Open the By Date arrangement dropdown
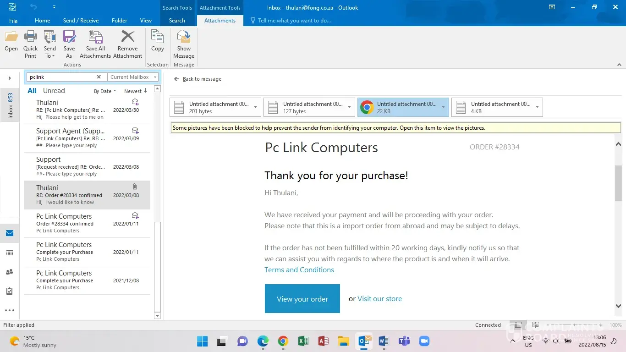626x352 pixels. coord(105,91)
